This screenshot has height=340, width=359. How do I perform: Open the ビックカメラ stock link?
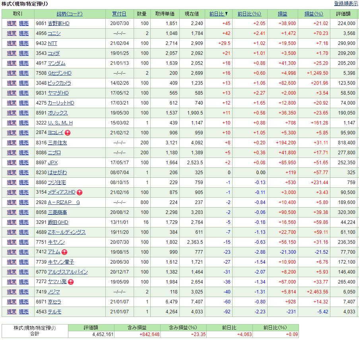tap(59, 83)
